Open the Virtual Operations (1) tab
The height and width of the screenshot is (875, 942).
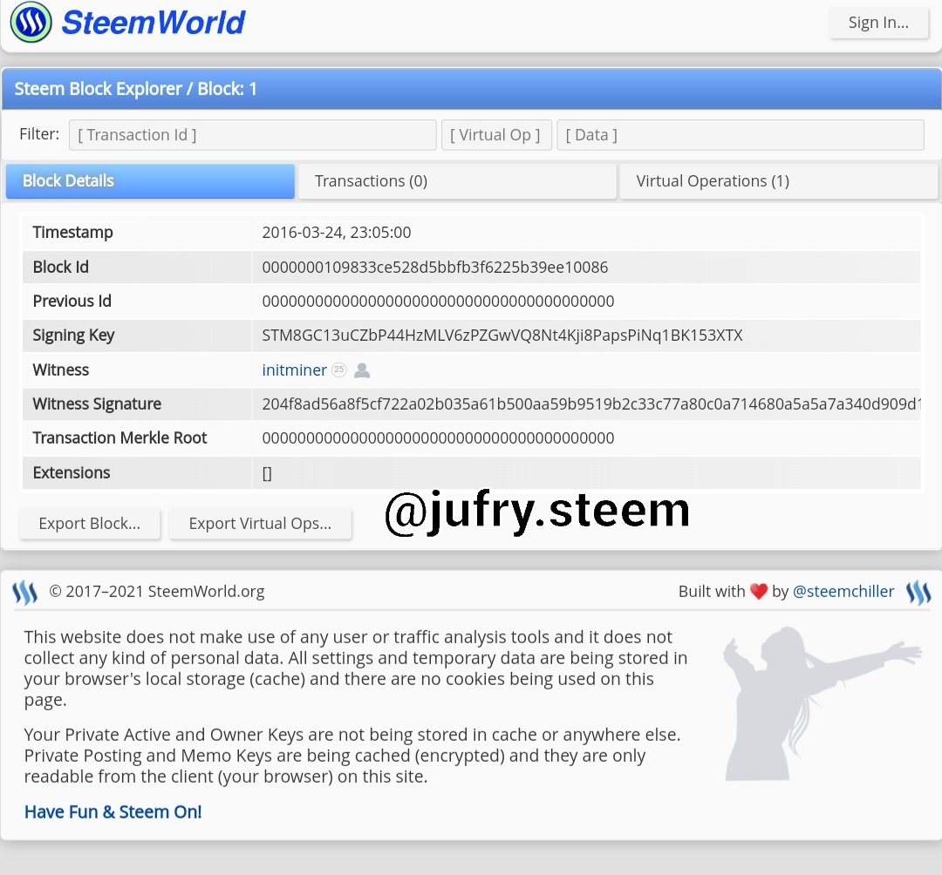click(x=779, y=181)
